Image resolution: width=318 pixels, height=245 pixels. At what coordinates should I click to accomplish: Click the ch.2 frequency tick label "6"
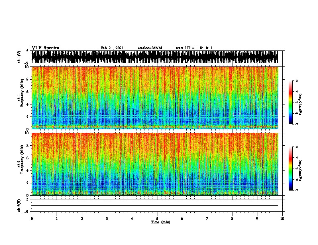(28, 158)
